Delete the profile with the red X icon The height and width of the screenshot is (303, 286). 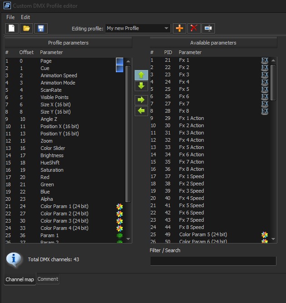tap(194, 28)
